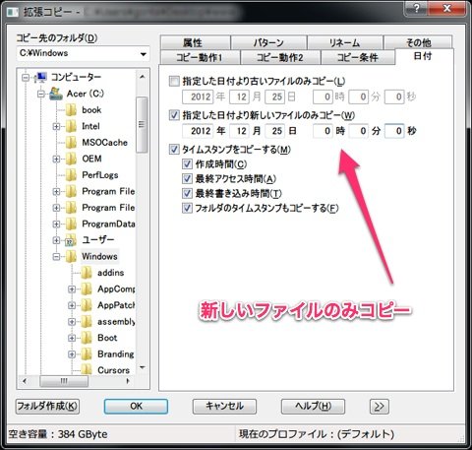Switch to the コピー動作2 tab
The image size is (472, 450).
280,57
